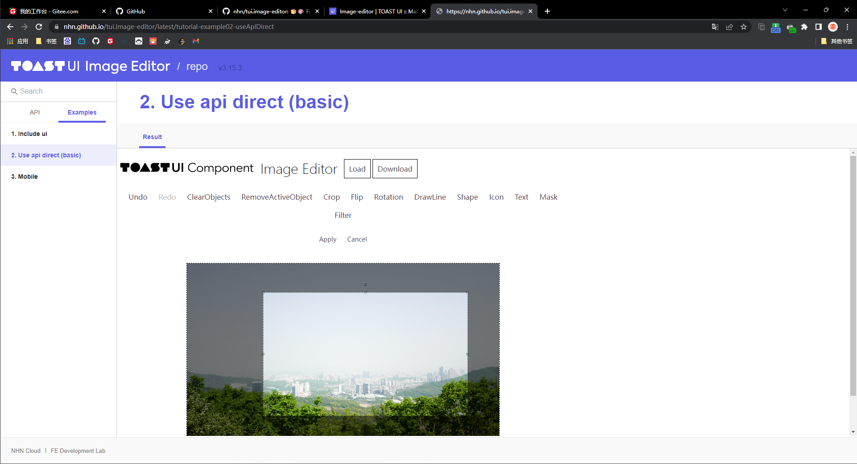857x464 pixels.
Task: Expand the tab search chevron
Action: 785,10
